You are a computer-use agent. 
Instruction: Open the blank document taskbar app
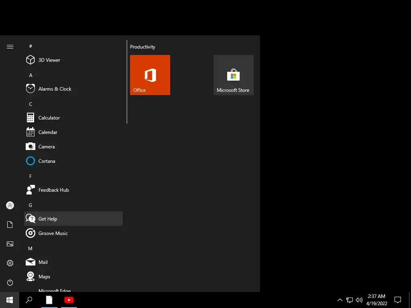click(49, 300)
